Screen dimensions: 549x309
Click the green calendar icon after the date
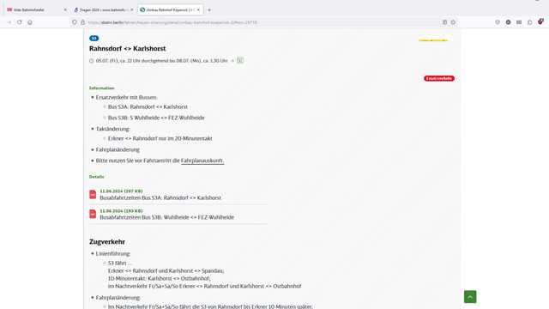240,61
